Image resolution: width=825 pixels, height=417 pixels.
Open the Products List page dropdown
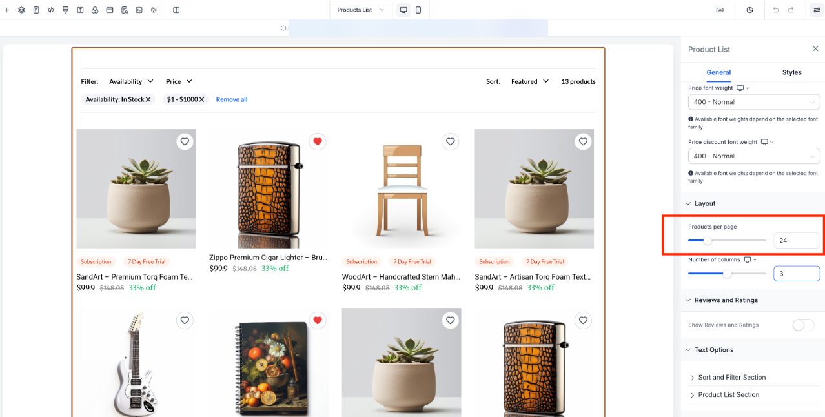(x=361, y=10)
